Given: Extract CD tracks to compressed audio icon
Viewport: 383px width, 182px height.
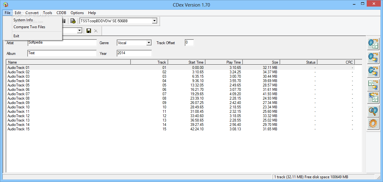Looking at the screenshot, I should click(x=373, y=58).
